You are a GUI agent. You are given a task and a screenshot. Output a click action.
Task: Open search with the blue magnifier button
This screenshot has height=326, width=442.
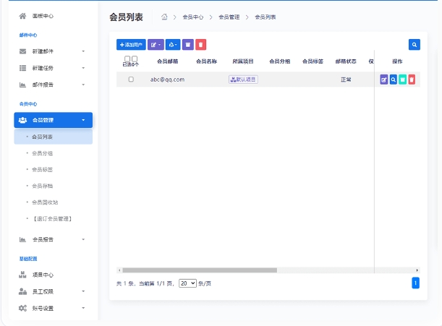[415, 45]
